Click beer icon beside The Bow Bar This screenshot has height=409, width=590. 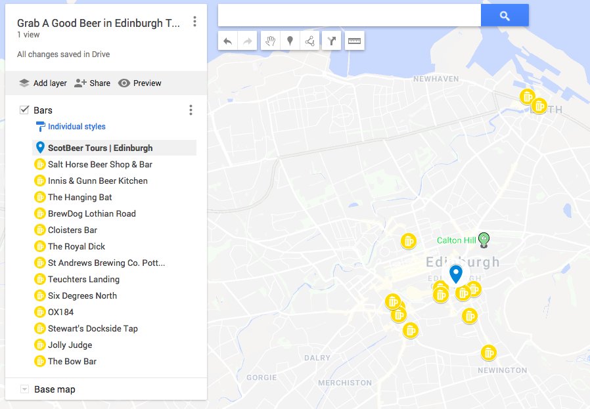pyautogui.click(x=39, y=361)
